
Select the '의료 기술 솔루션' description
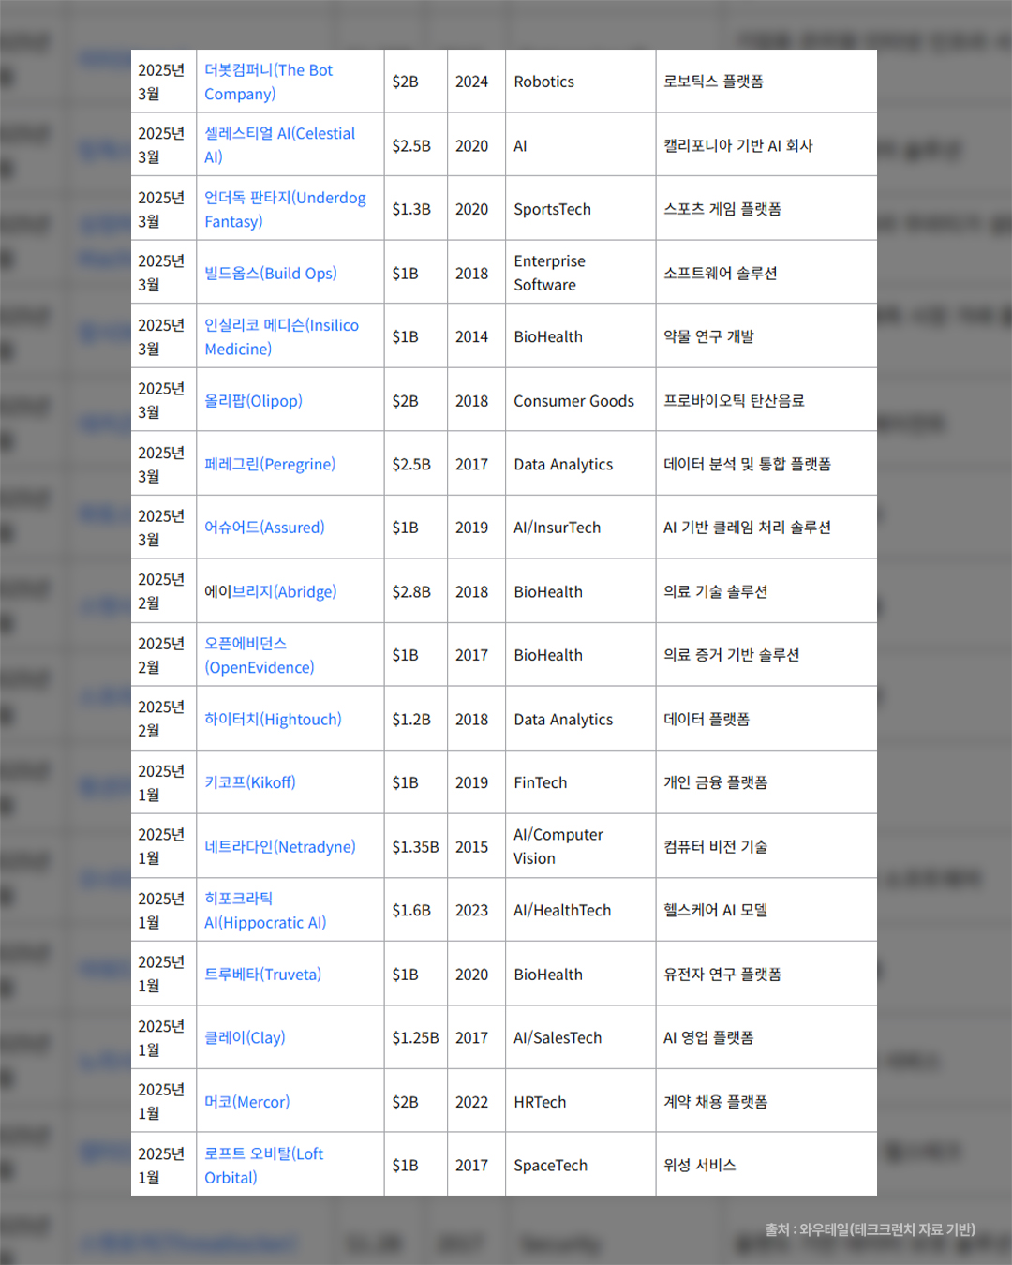coord(716,592)
